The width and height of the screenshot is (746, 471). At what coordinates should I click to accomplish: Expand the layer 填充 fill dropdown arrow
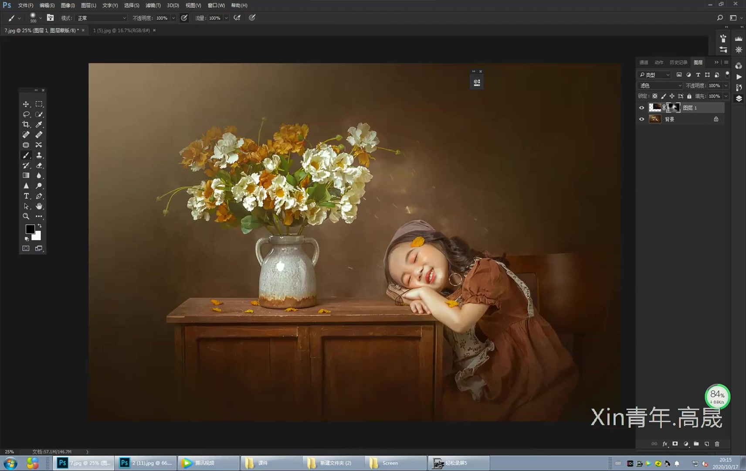point(726,96)
